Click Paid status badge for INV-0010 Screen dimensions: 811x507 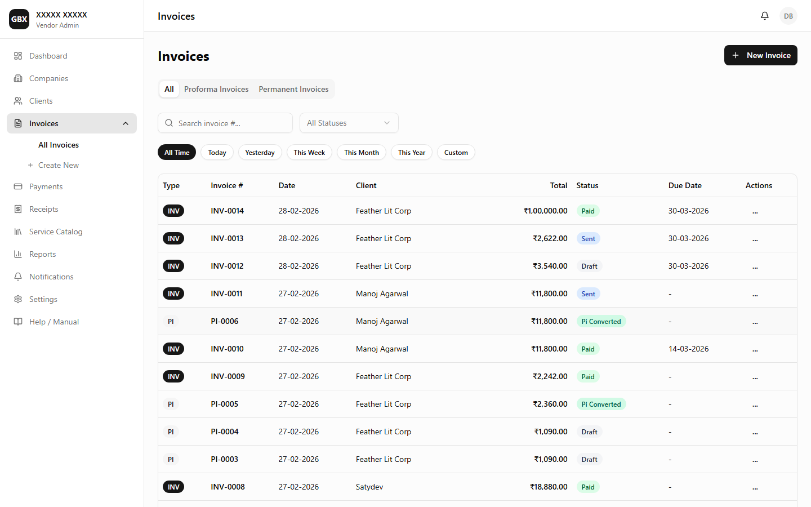coord(588,349)
